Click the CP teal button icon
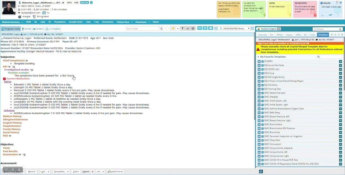 coord(199,28)
